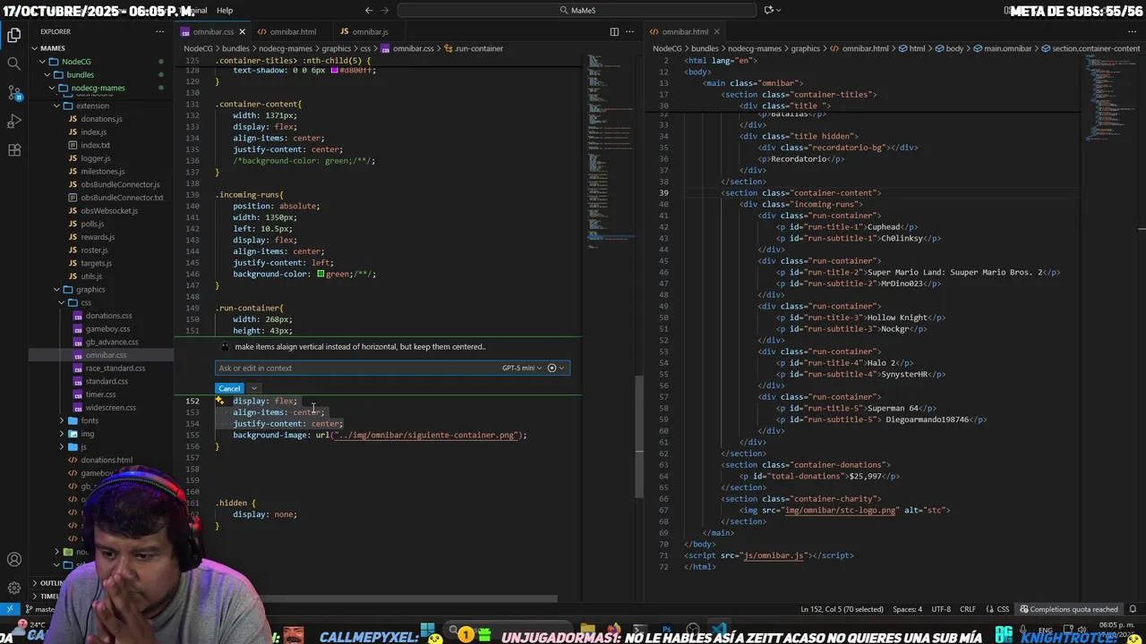Screen dimensions: 1146x644
Task: Click the MaMeS command center search box
Action: pyautogui.click(x=577, y=10)
